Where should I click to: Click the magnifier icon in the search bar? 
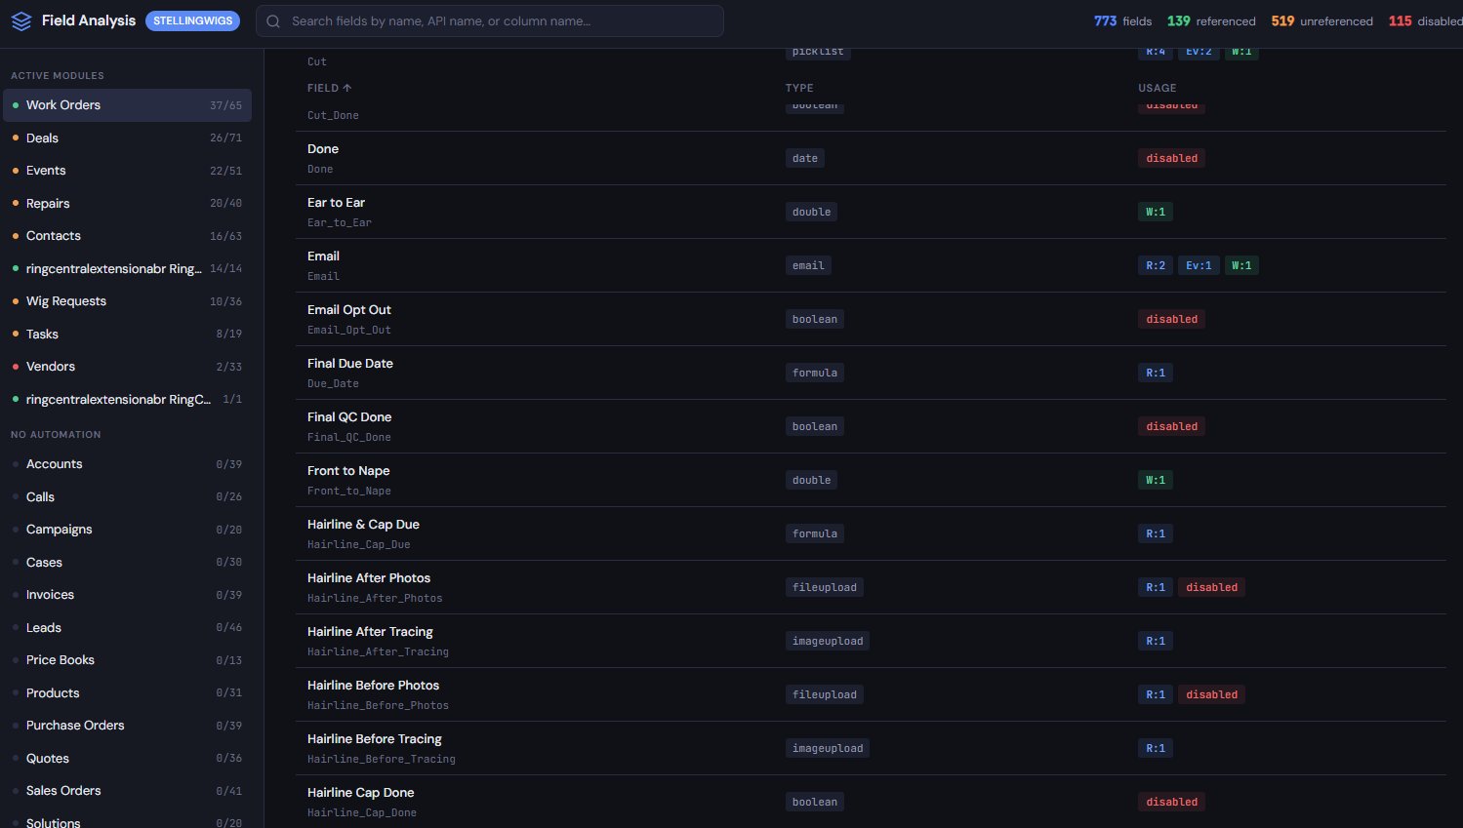(273, 20)
